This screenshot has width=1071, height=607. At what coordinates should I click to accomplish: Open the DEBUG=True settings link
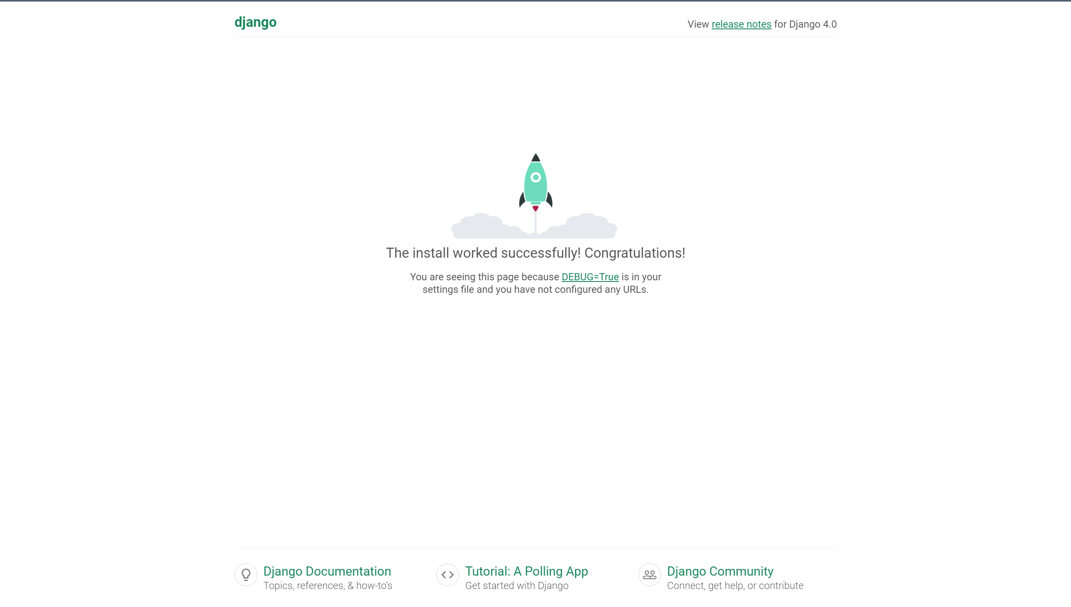click(591, 277)
